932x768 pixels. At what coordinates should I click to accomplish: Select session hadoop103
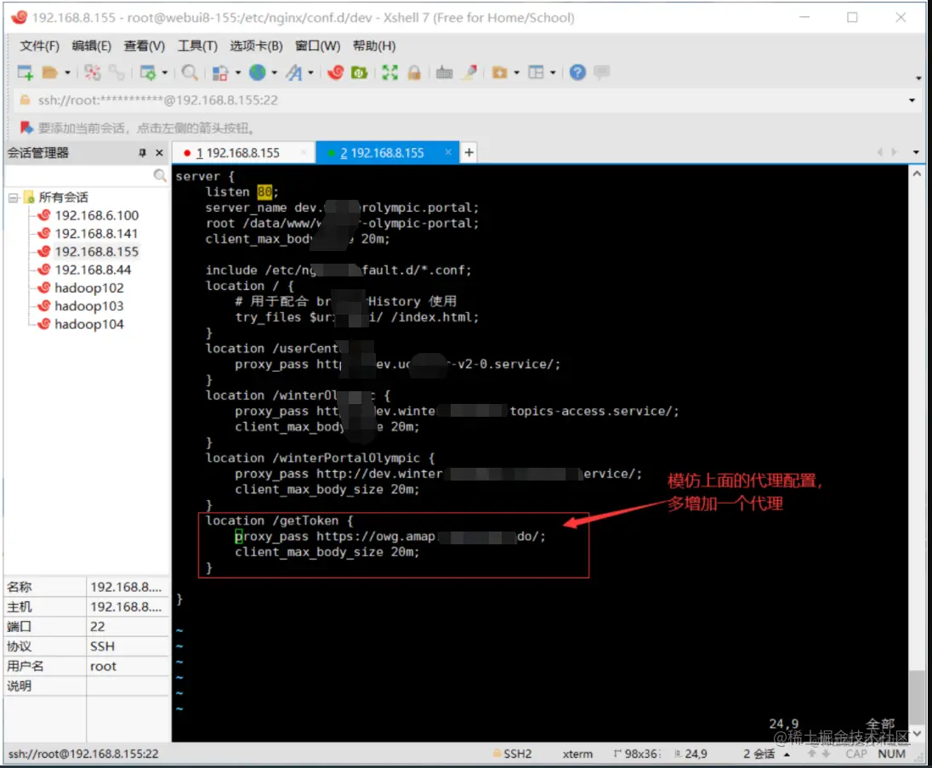(89, 306)
